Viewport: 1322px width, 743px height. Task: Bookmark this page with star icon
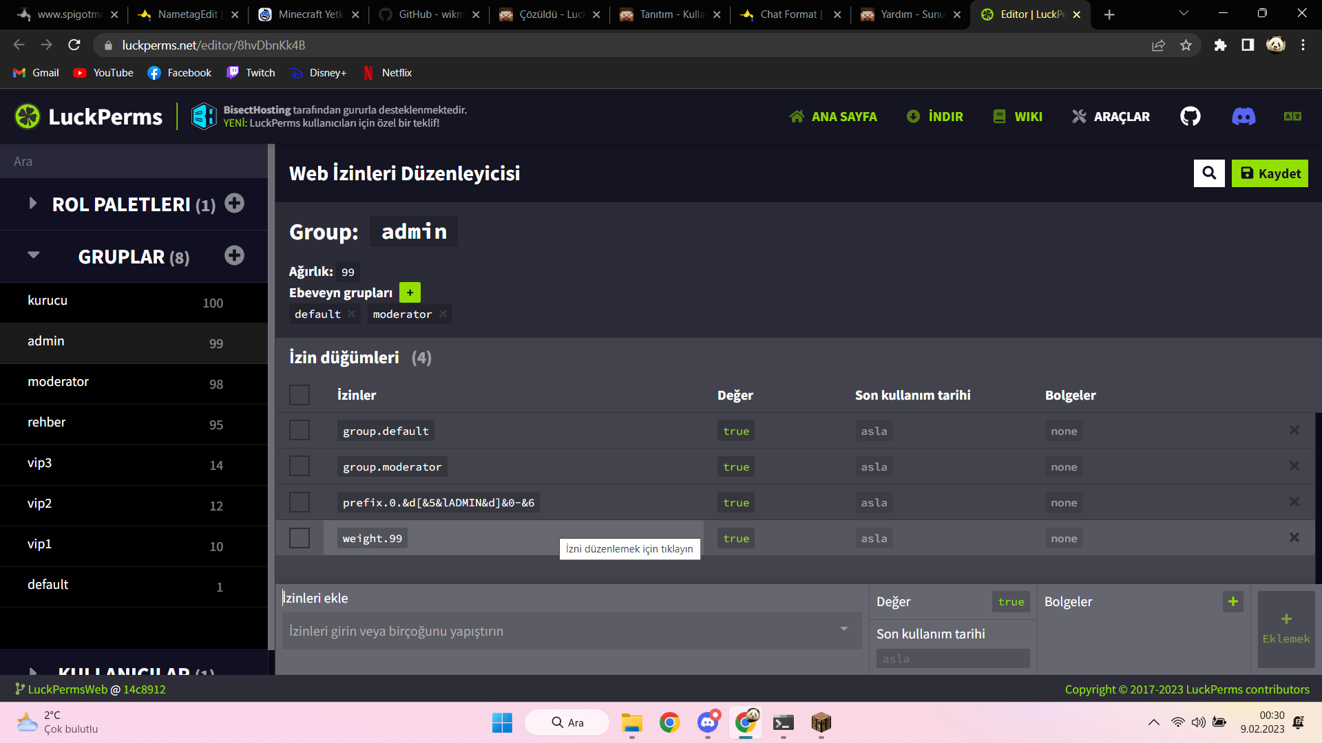[1186, 45]
